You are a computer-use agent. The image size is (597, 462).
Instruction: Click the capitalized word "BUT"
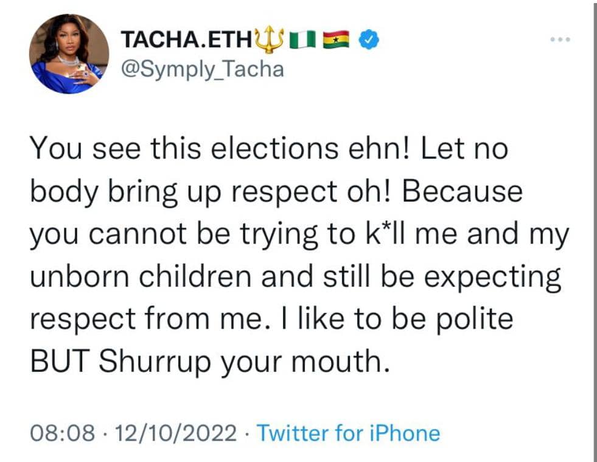coord(59,363)
